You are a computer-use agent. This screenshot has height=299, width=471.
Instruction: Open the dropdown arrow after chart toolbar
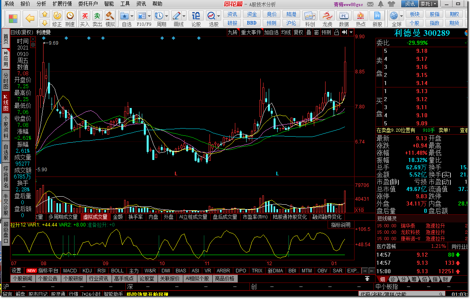pos(351,32)
